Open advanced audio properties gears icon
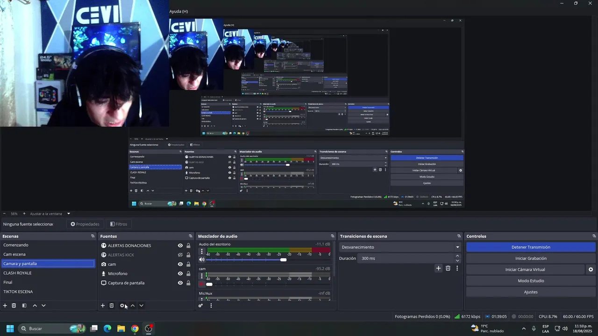The image size is (598, 336). [201, 306]
